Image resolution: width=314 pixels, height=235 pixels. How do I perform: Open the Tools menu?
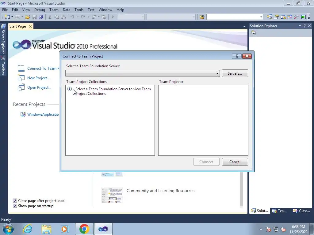click(x=79, y=9)
